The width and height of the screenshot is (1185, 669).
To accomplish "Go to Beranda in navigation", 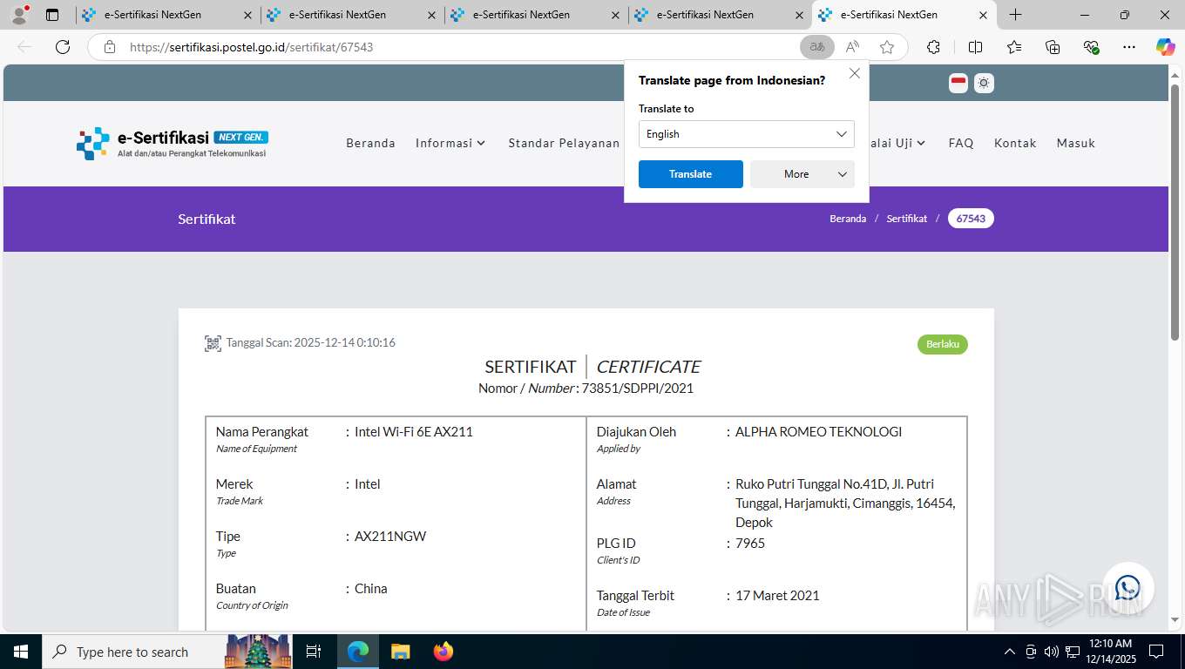I will 370,143.
